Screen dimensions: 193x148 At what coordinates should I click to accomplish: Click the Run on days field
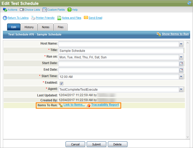point(119,57)
